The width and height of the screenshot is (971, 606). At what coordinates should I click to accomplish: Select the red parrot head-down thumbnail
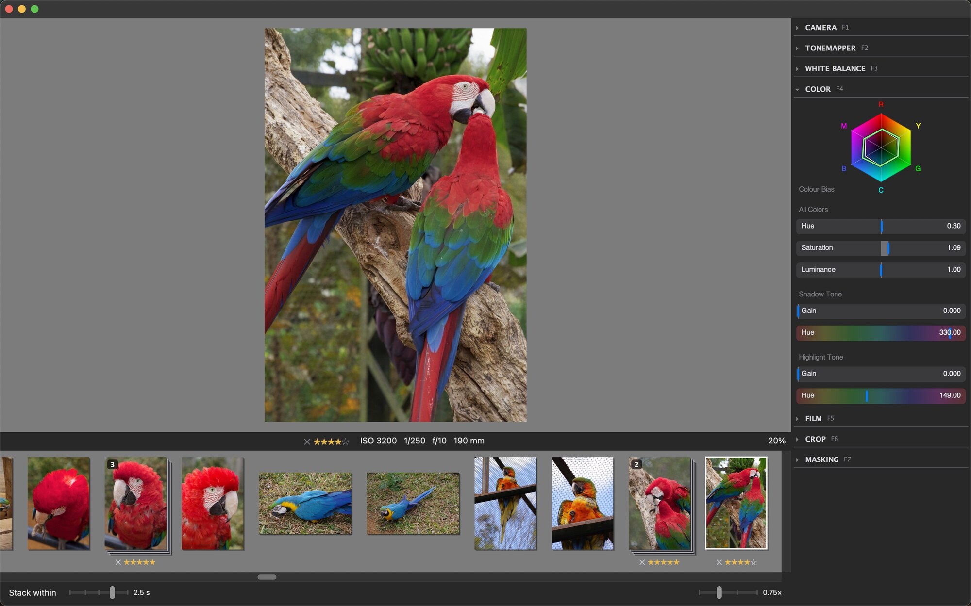click(59, 503)
